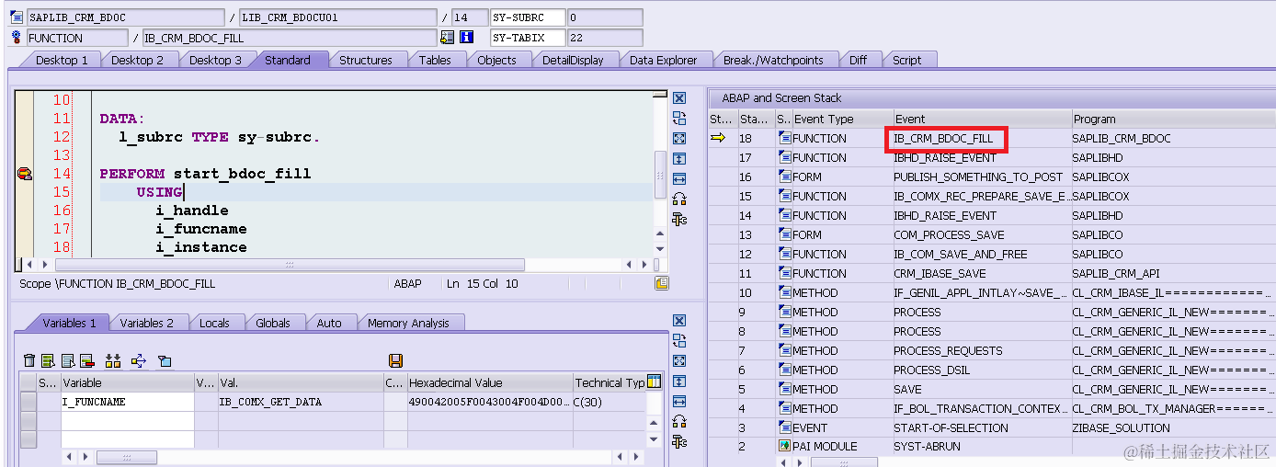
Task: Click the breakpoint icon at line 14
Action: click(25, 174)
